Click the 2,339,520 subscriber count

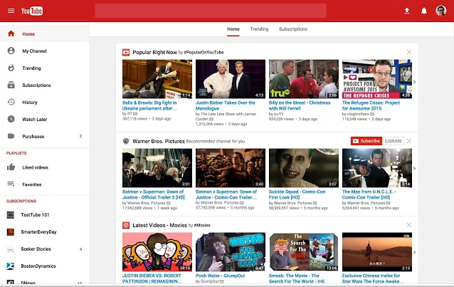pos(393,141)
